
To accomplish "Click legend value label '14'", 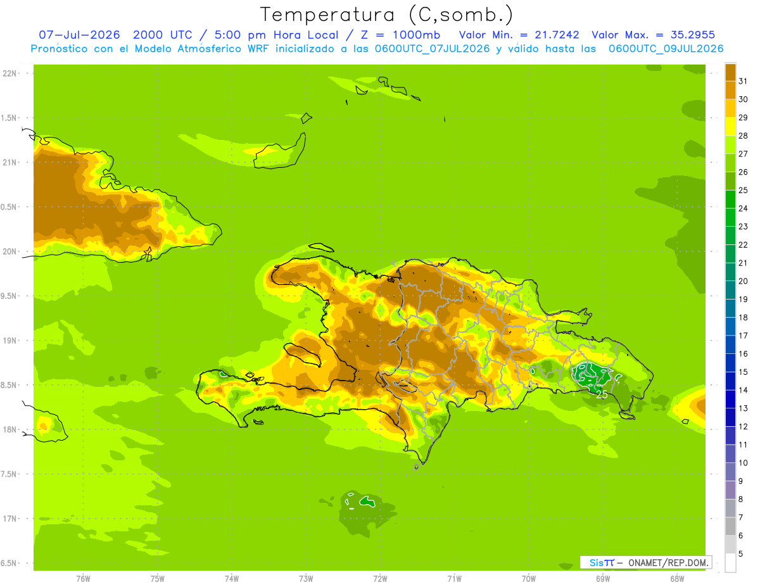I will click(743, 390).
